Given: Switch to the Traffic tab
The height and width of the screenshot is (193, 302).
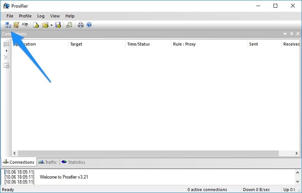Looking at the screenshot, I should 48,162.
